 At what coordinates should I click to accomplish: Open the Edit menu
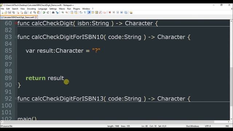(x=8, y=9)
